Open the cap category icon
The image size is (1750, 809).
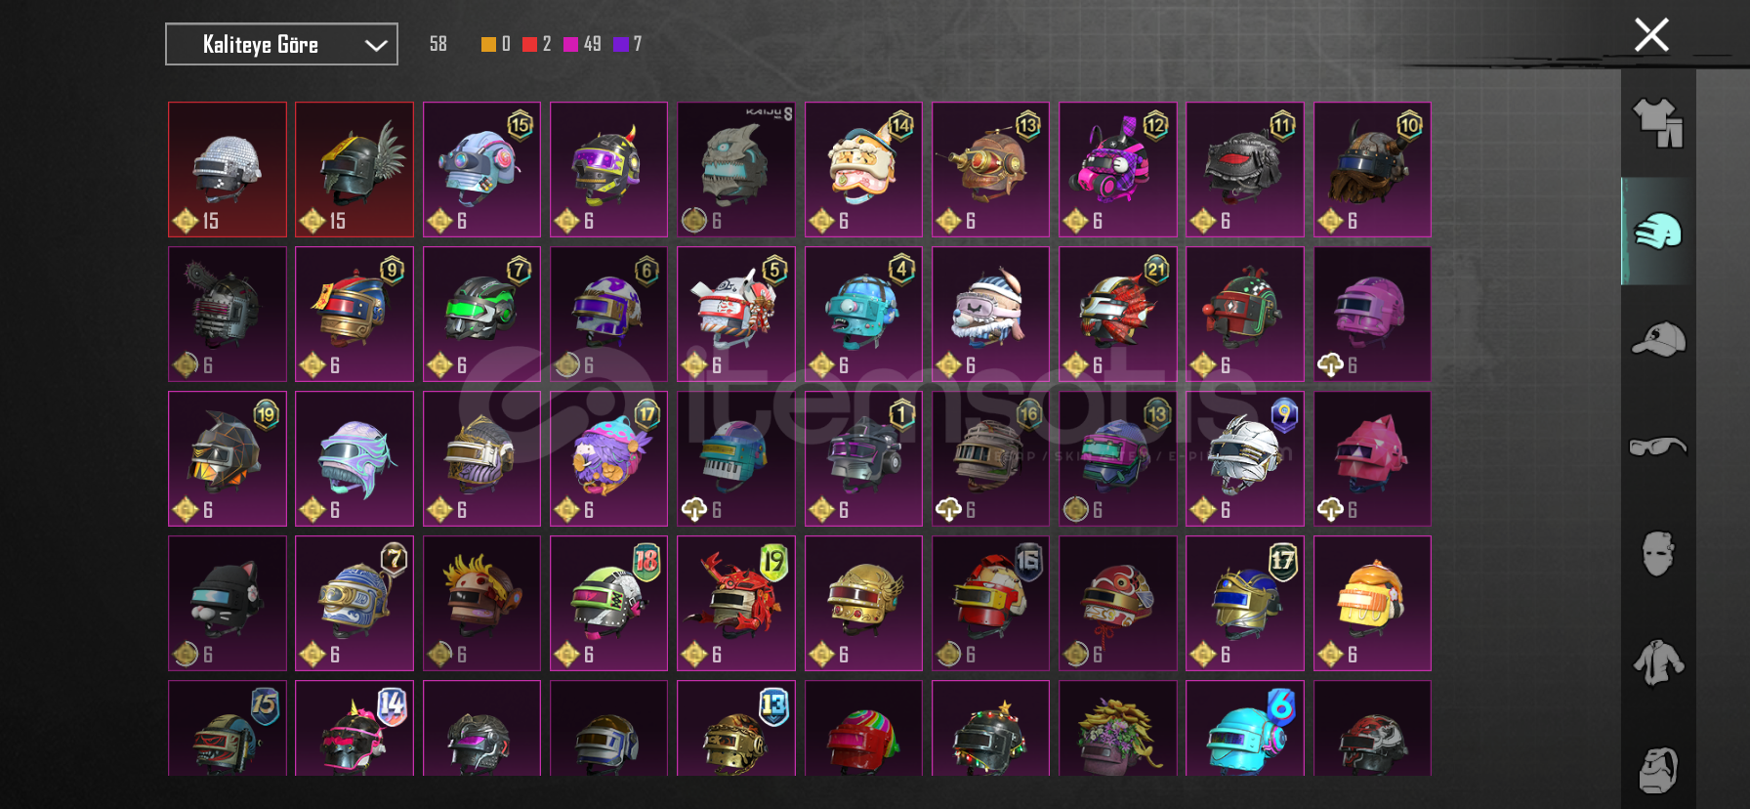(1658, 339)
